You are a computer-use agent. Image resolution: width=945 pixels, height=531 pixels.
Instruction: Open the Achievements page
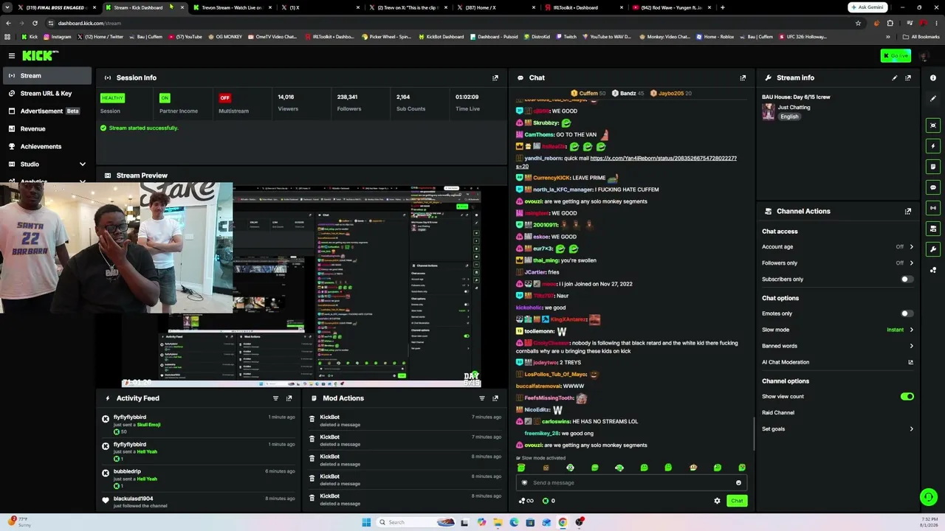[47, 147]
